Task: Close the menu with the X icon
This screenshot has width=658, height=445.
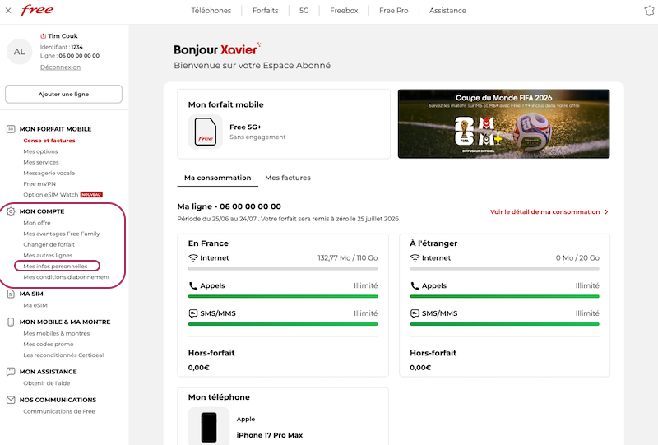Action: pos(8,11)
